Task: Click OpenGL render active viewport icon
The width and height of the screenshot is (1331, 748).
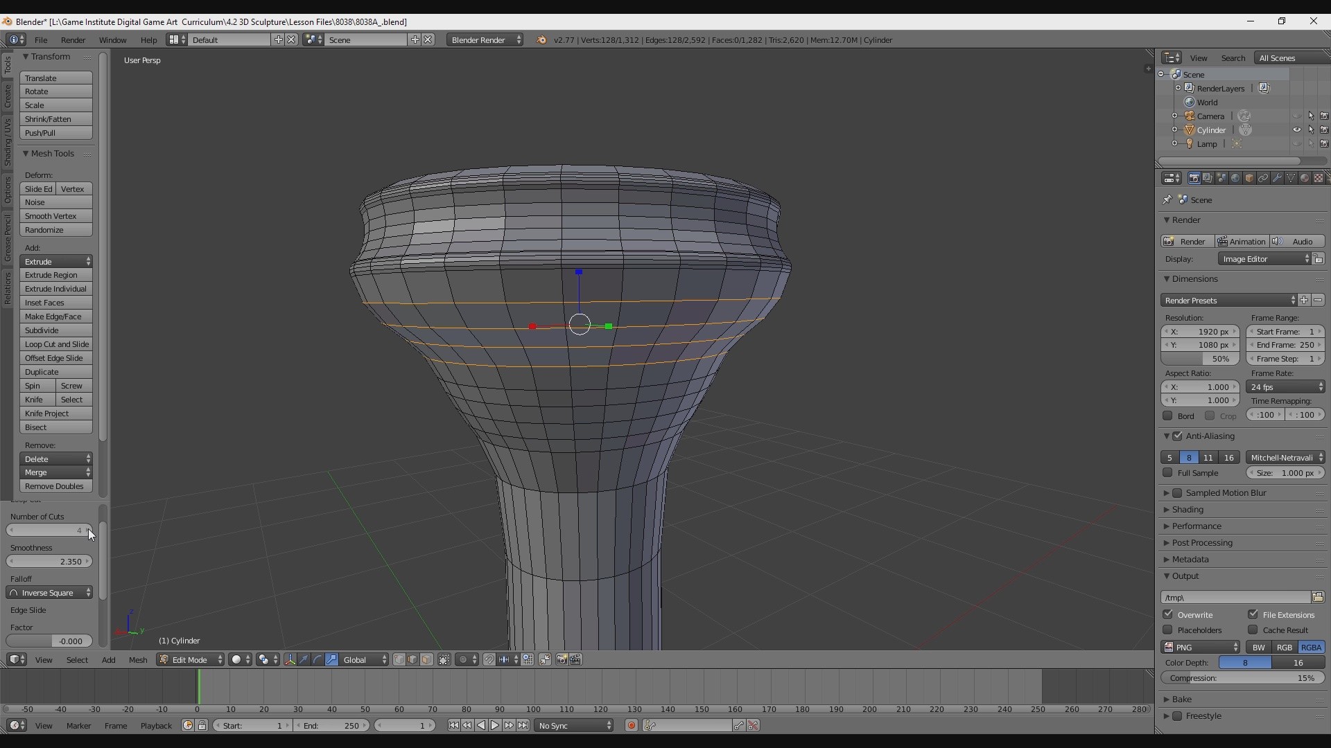Action: coord(562,660)
